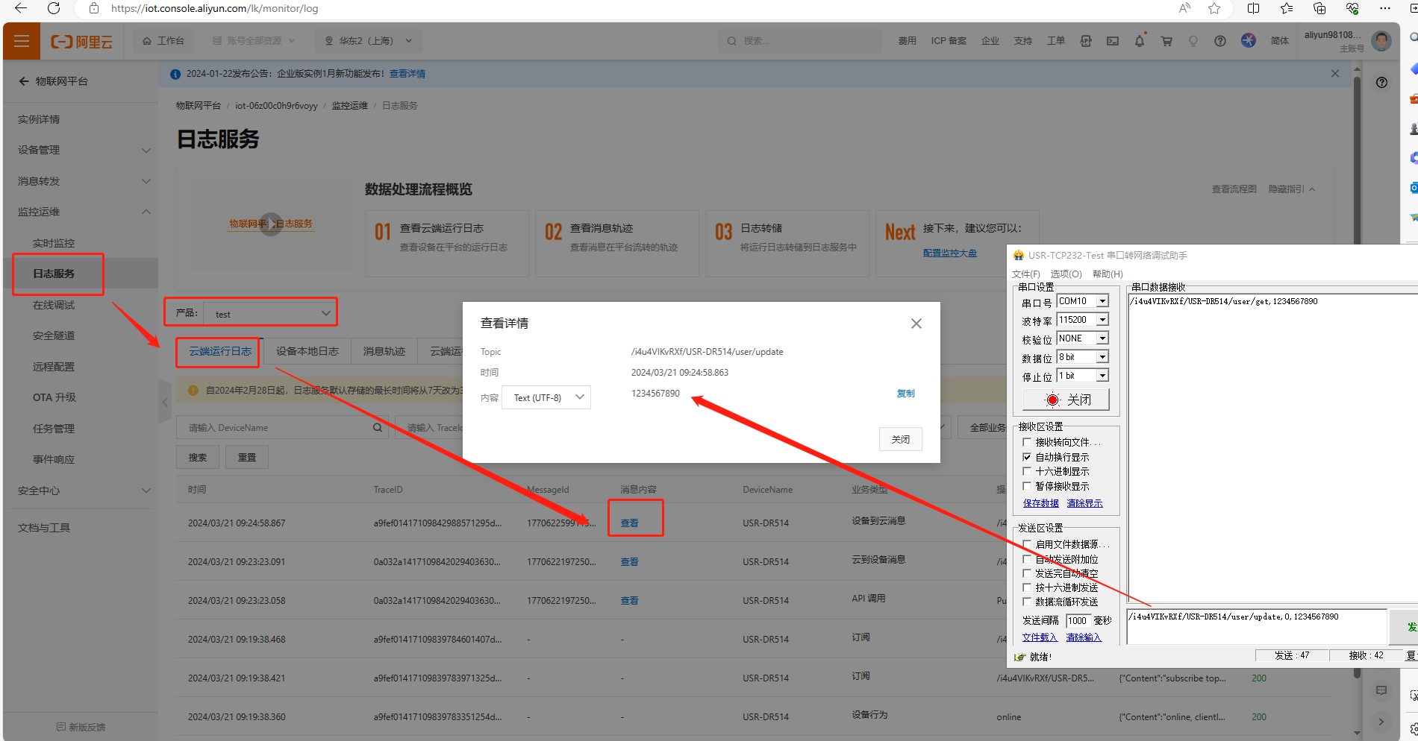
Task: Switch to 设备本地日志 tab
Action: [307, 351]
